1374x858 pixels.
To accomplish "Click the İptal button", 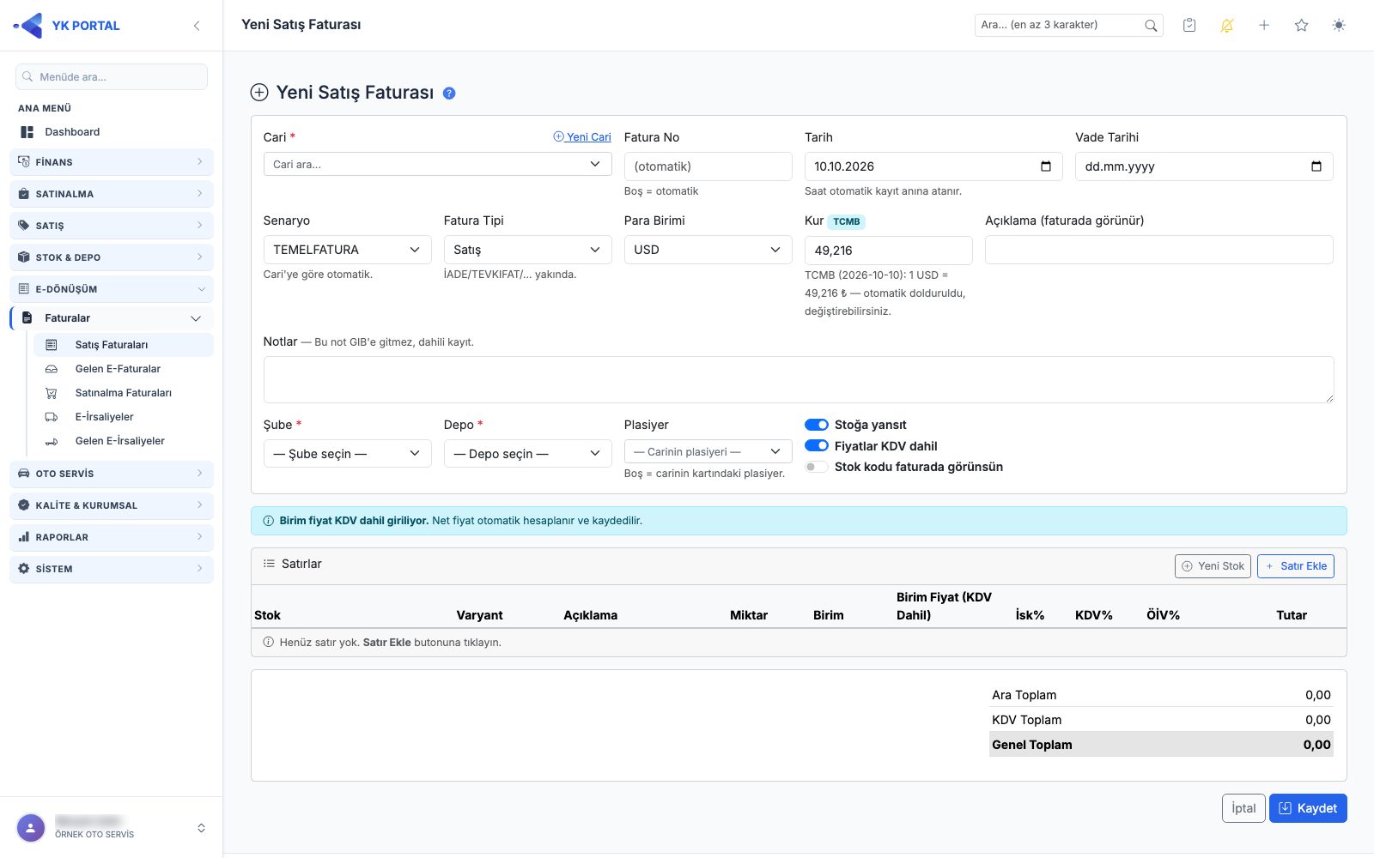I will 1243,808.
